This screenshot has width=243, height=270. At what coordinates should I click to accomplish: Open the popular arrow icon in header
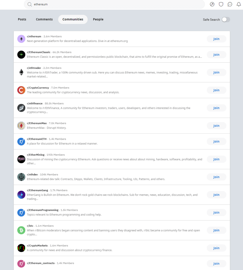(x=212, y=4)
